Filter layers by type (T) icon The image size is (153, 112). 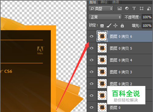[134, 8]
